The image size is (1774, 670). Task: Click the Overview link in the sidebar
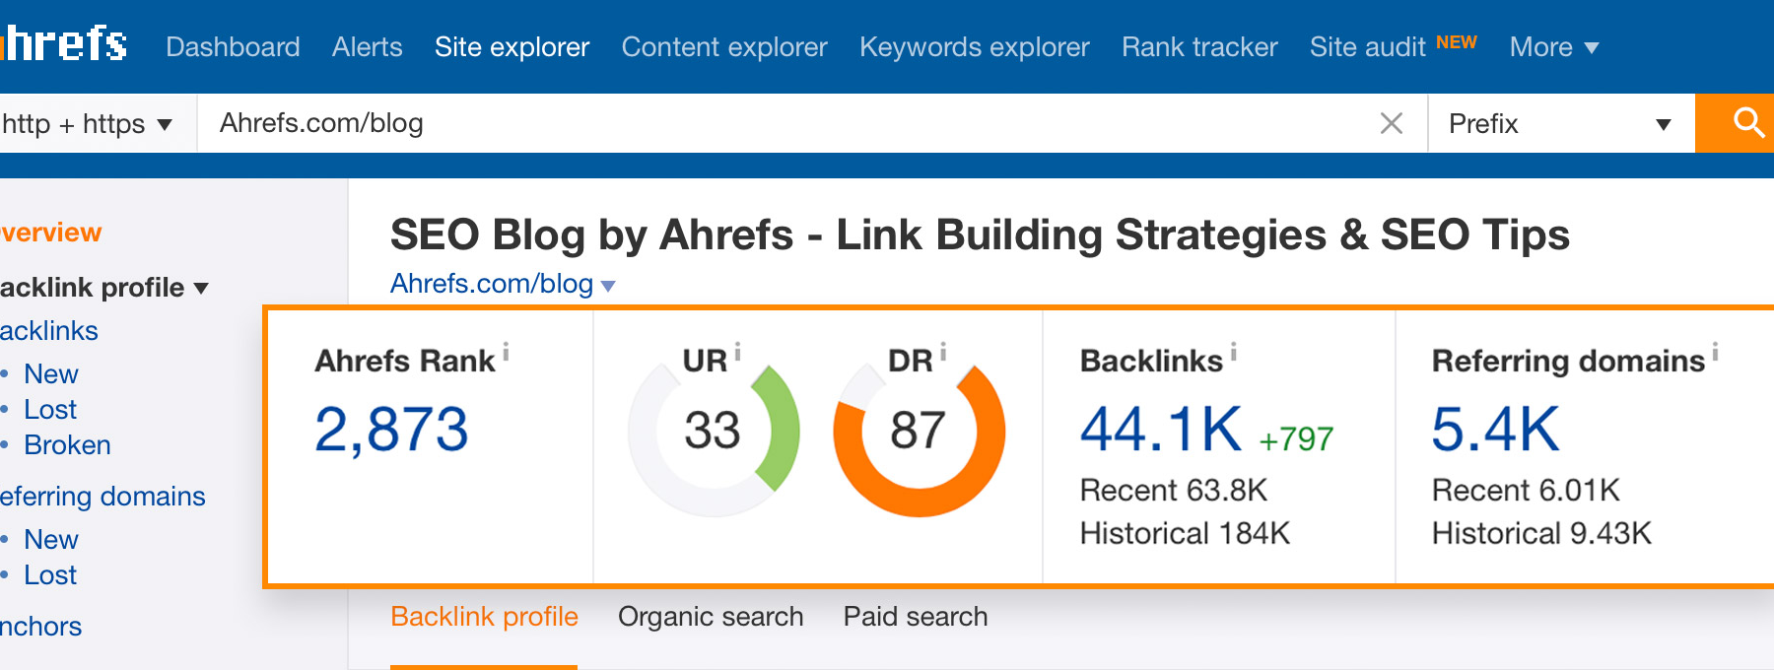click(50, 233)
